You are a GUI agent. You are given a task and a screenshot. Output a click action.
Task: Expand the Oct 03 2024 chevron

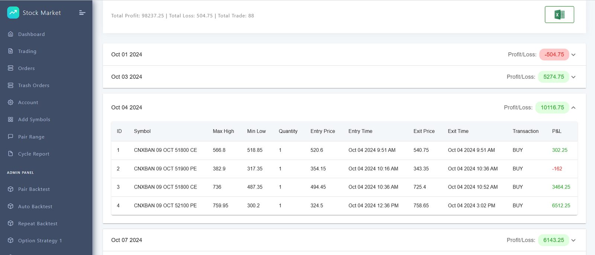[573, 77]
